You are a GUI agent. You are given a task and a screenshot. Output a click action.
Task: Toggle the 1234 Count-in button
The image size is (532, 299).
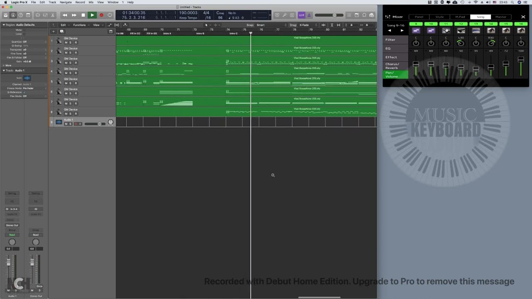[x=302, y=15]
